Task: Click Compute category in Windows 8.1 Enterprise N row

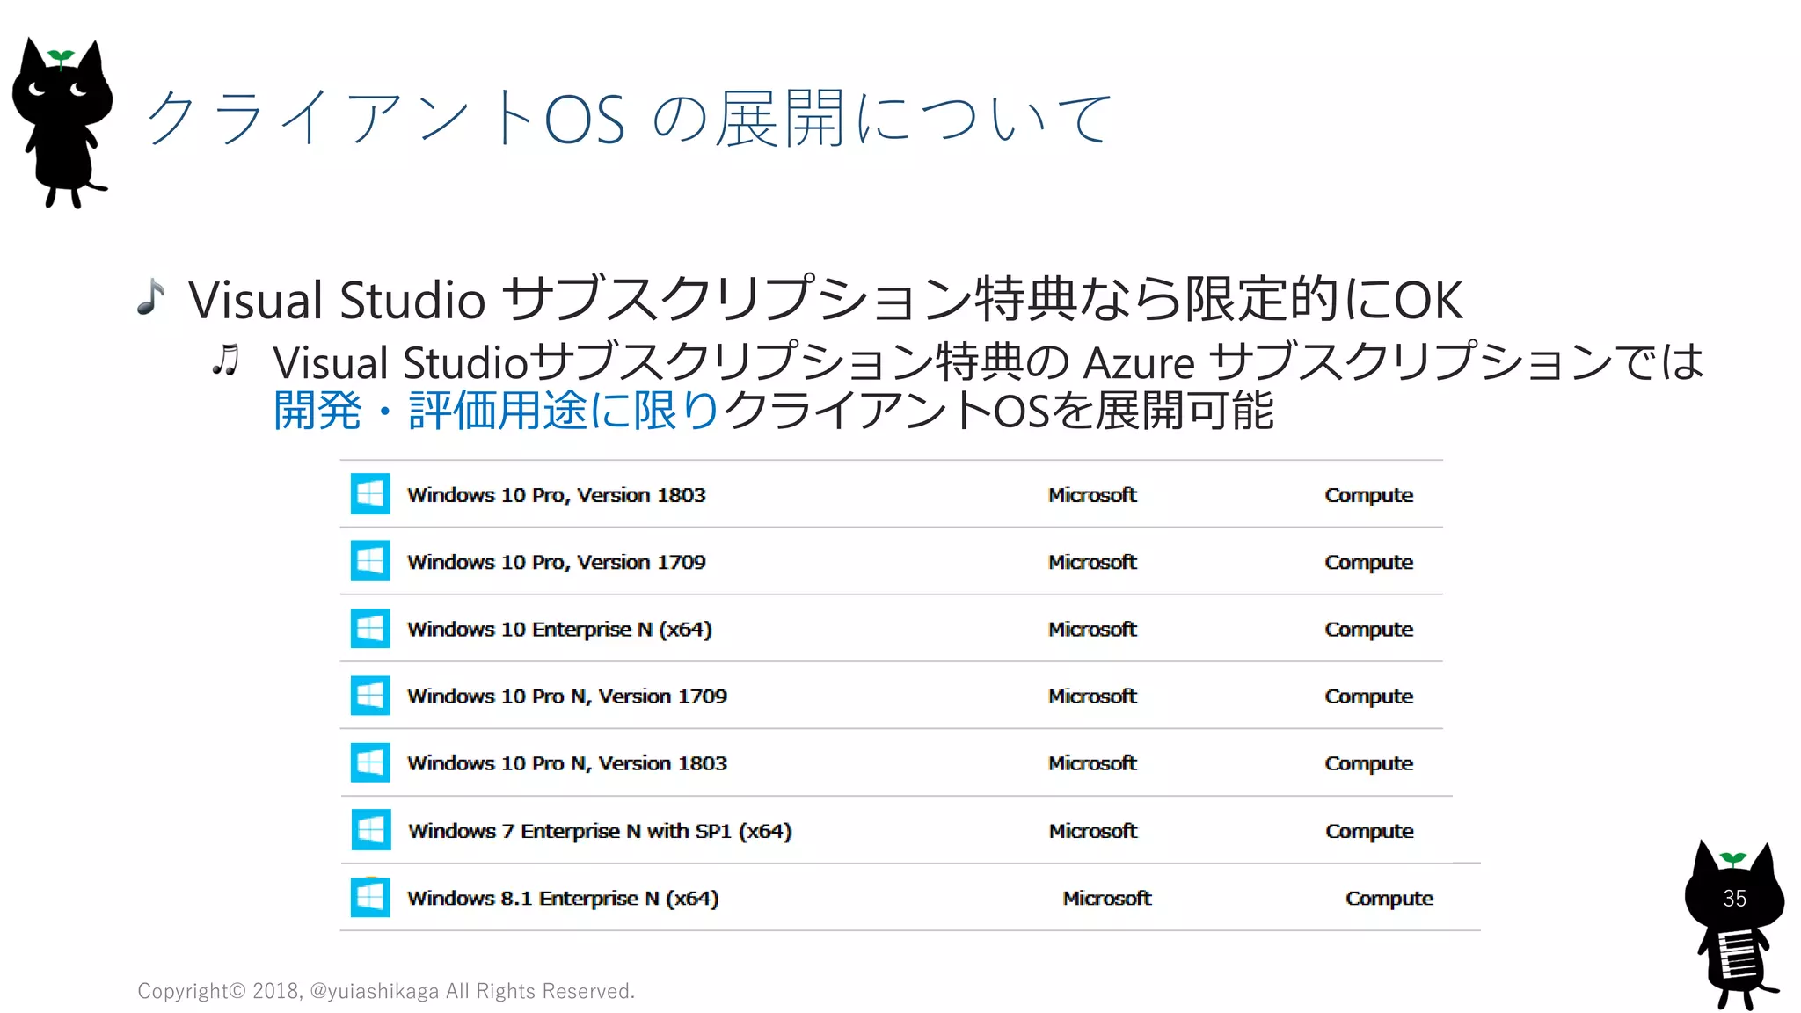Action: (x=1389, y=900)
